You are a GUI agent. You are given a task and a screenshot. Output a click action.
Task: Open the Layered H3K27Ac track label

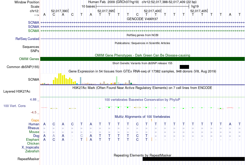[17, 92]
